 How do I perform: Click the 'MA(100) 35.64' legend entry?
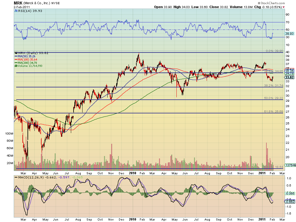click(28, 60)
